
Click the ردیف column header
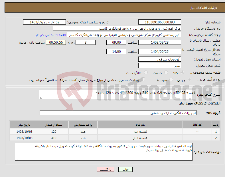[216, 125]
